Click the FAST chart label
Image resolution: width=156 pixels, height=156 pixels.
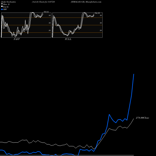[17, 39]
